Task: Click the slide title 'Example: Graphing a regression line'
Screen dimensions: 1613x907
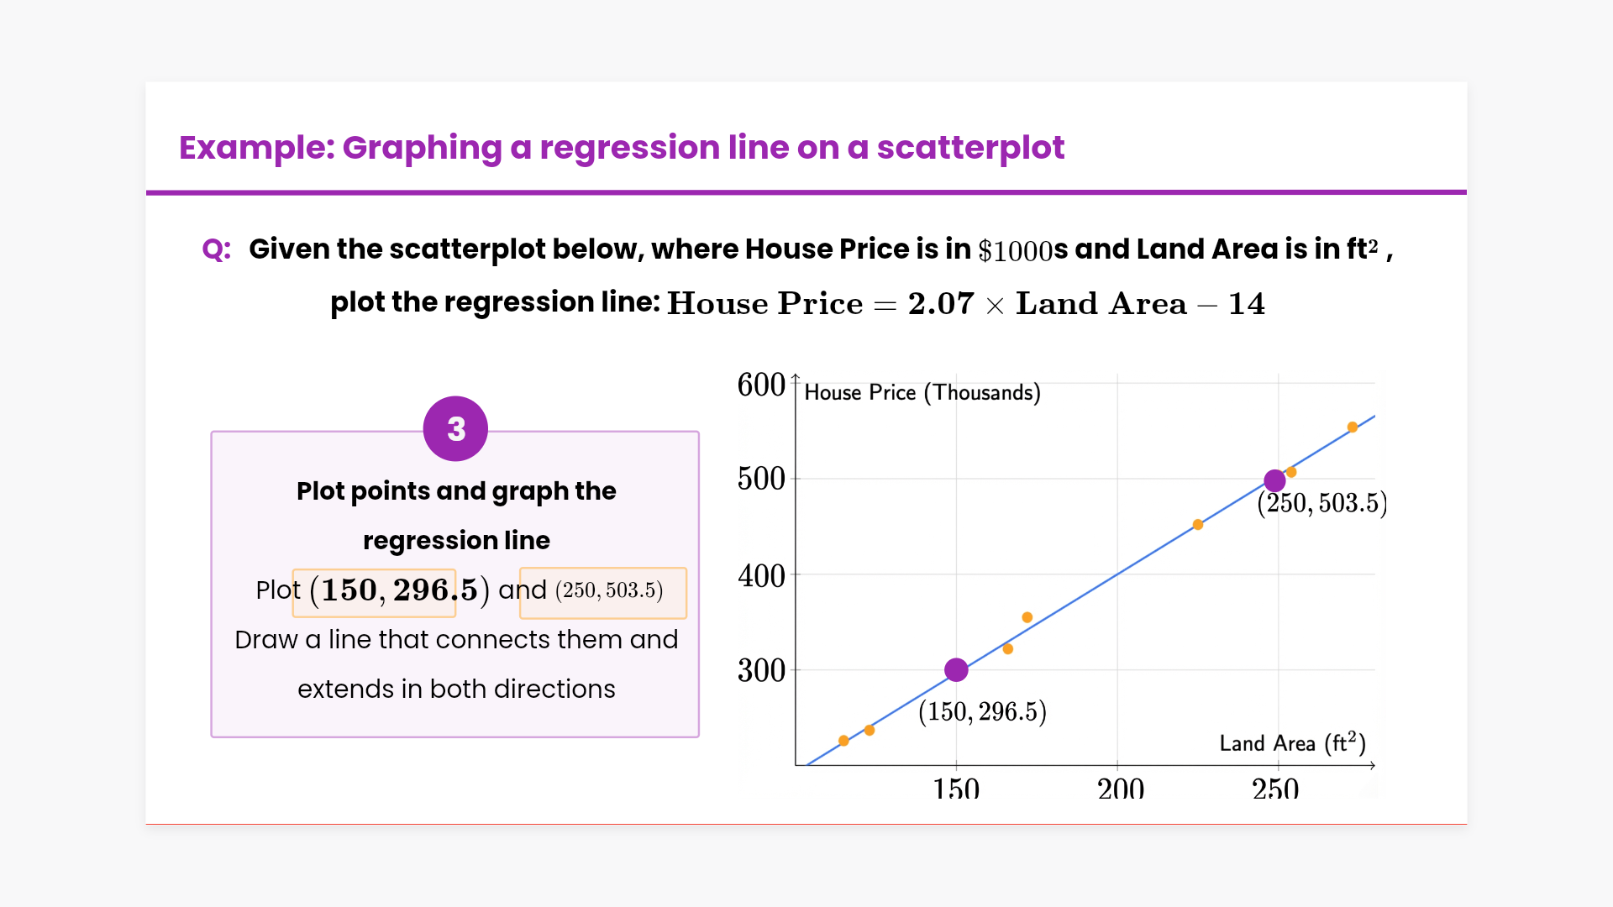Action: 621,148
